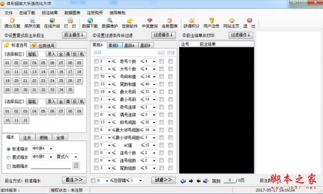Enable the 大号个数 filter checkbox

pos(96,69)
